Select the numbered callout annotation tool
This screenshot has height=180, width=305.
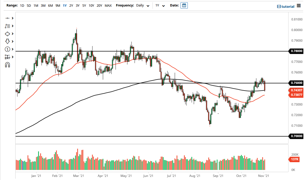8,49
